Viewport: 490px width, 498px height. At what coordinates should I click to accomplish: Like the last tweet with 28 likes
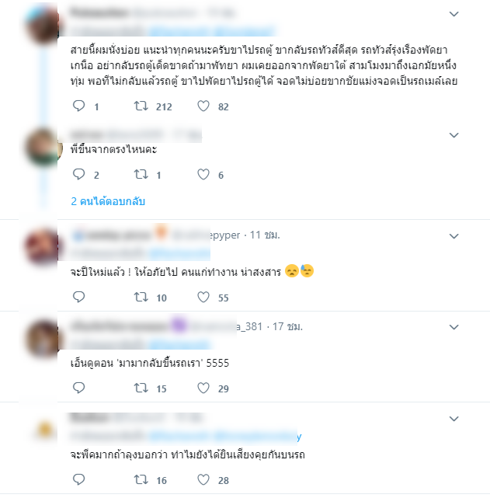pos(203,479)
